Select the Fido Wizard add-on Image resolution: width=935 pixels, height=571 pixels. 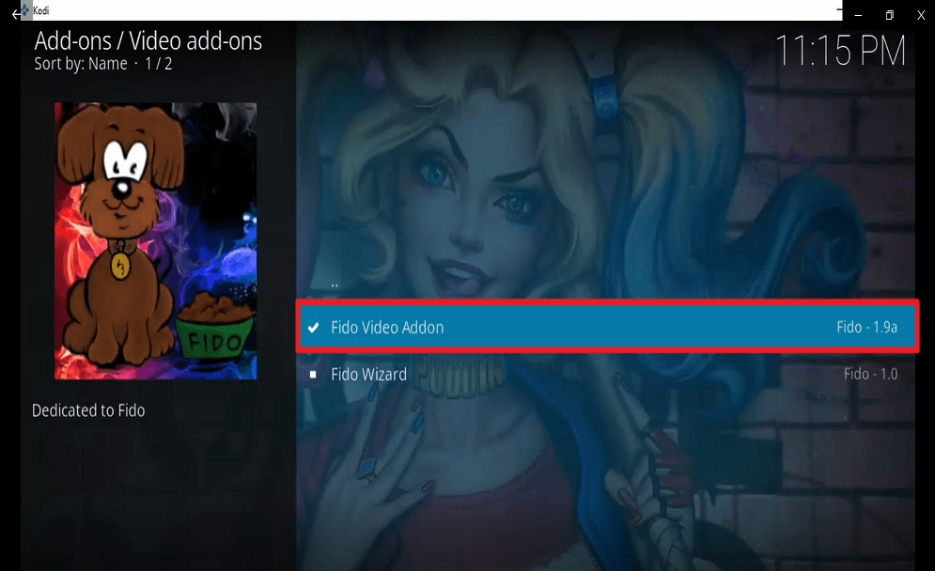[x=607, y=375]
